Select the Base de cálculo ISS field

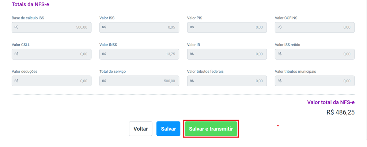[52, 27]
